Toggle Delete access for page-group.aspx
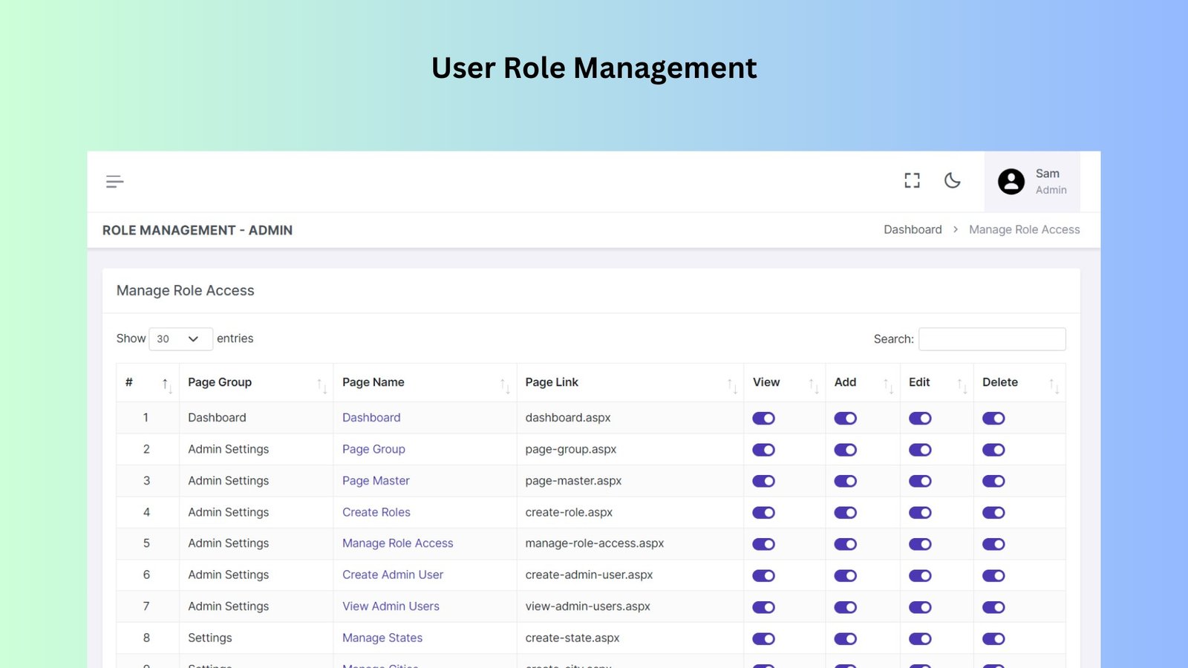Image resolution: width=1188 pixels, height=668 pixels. [x=993, y=450]
